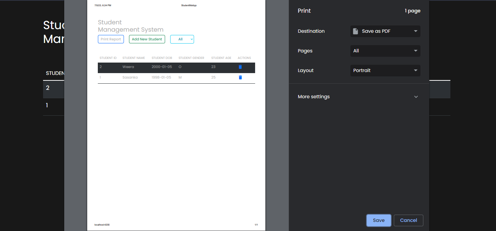Click the STUDENT NAME column header
496x231 pixels.
[x=134, y=58]
